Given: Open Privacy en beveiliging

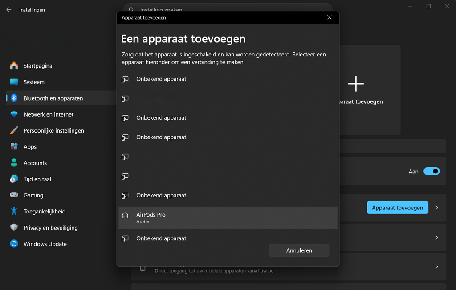Looking at the screenshot, I should (61, 228).
